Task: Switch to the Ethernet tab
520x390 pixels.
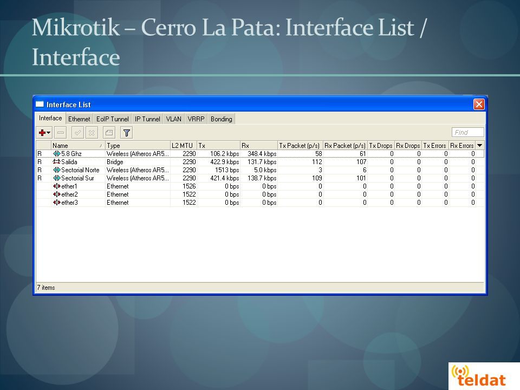Action: pos(79,119)
